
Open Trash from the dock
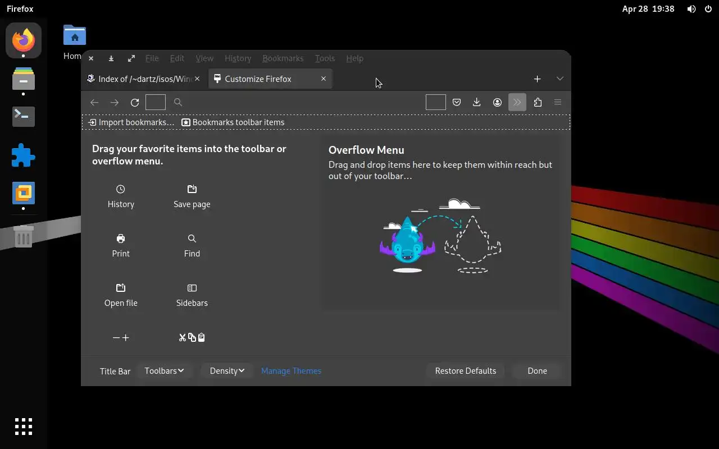pos(24,236)
